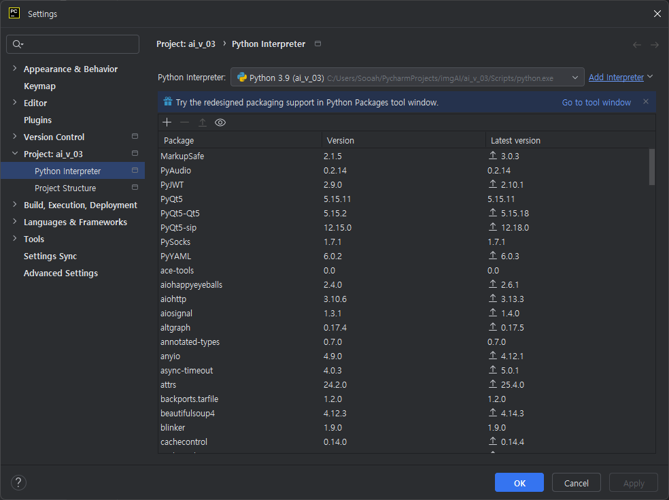669x500 pixels.
Task: Click the uninstall package minus icon
Action: click(184, 122)
